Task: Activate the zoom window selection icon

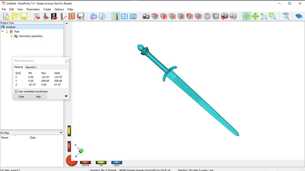Action: [x=273, y=16]
